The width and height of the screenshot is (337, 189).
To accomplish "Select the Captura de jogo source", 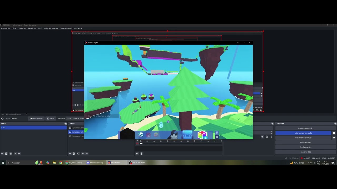I will tap(76, 136).
